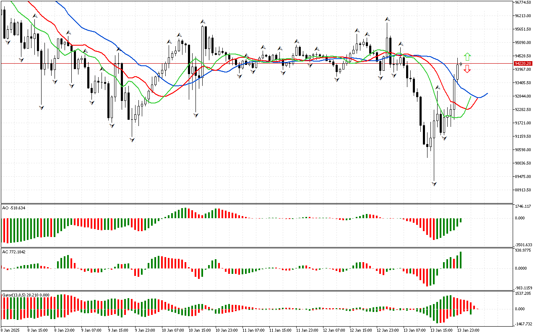Click the red down arrow signal
Viewport: 537px width, 335px height.
click(467, 69)
